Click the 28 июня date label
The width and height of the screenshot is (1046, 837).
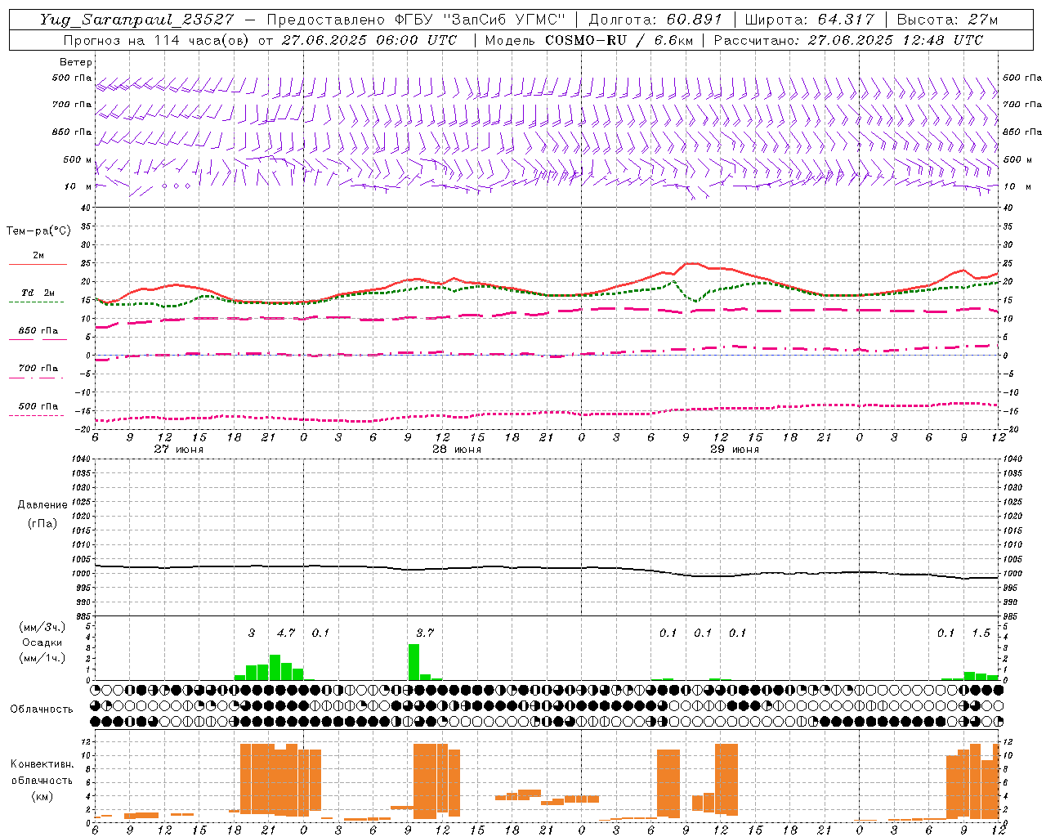pyautogui.click(x=457, y=449)
